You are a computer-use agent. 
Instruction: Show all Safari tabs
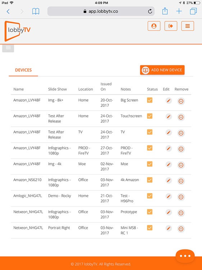point(193,12)
